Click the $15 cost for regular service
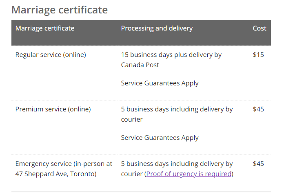 click(x=258, y=55)
